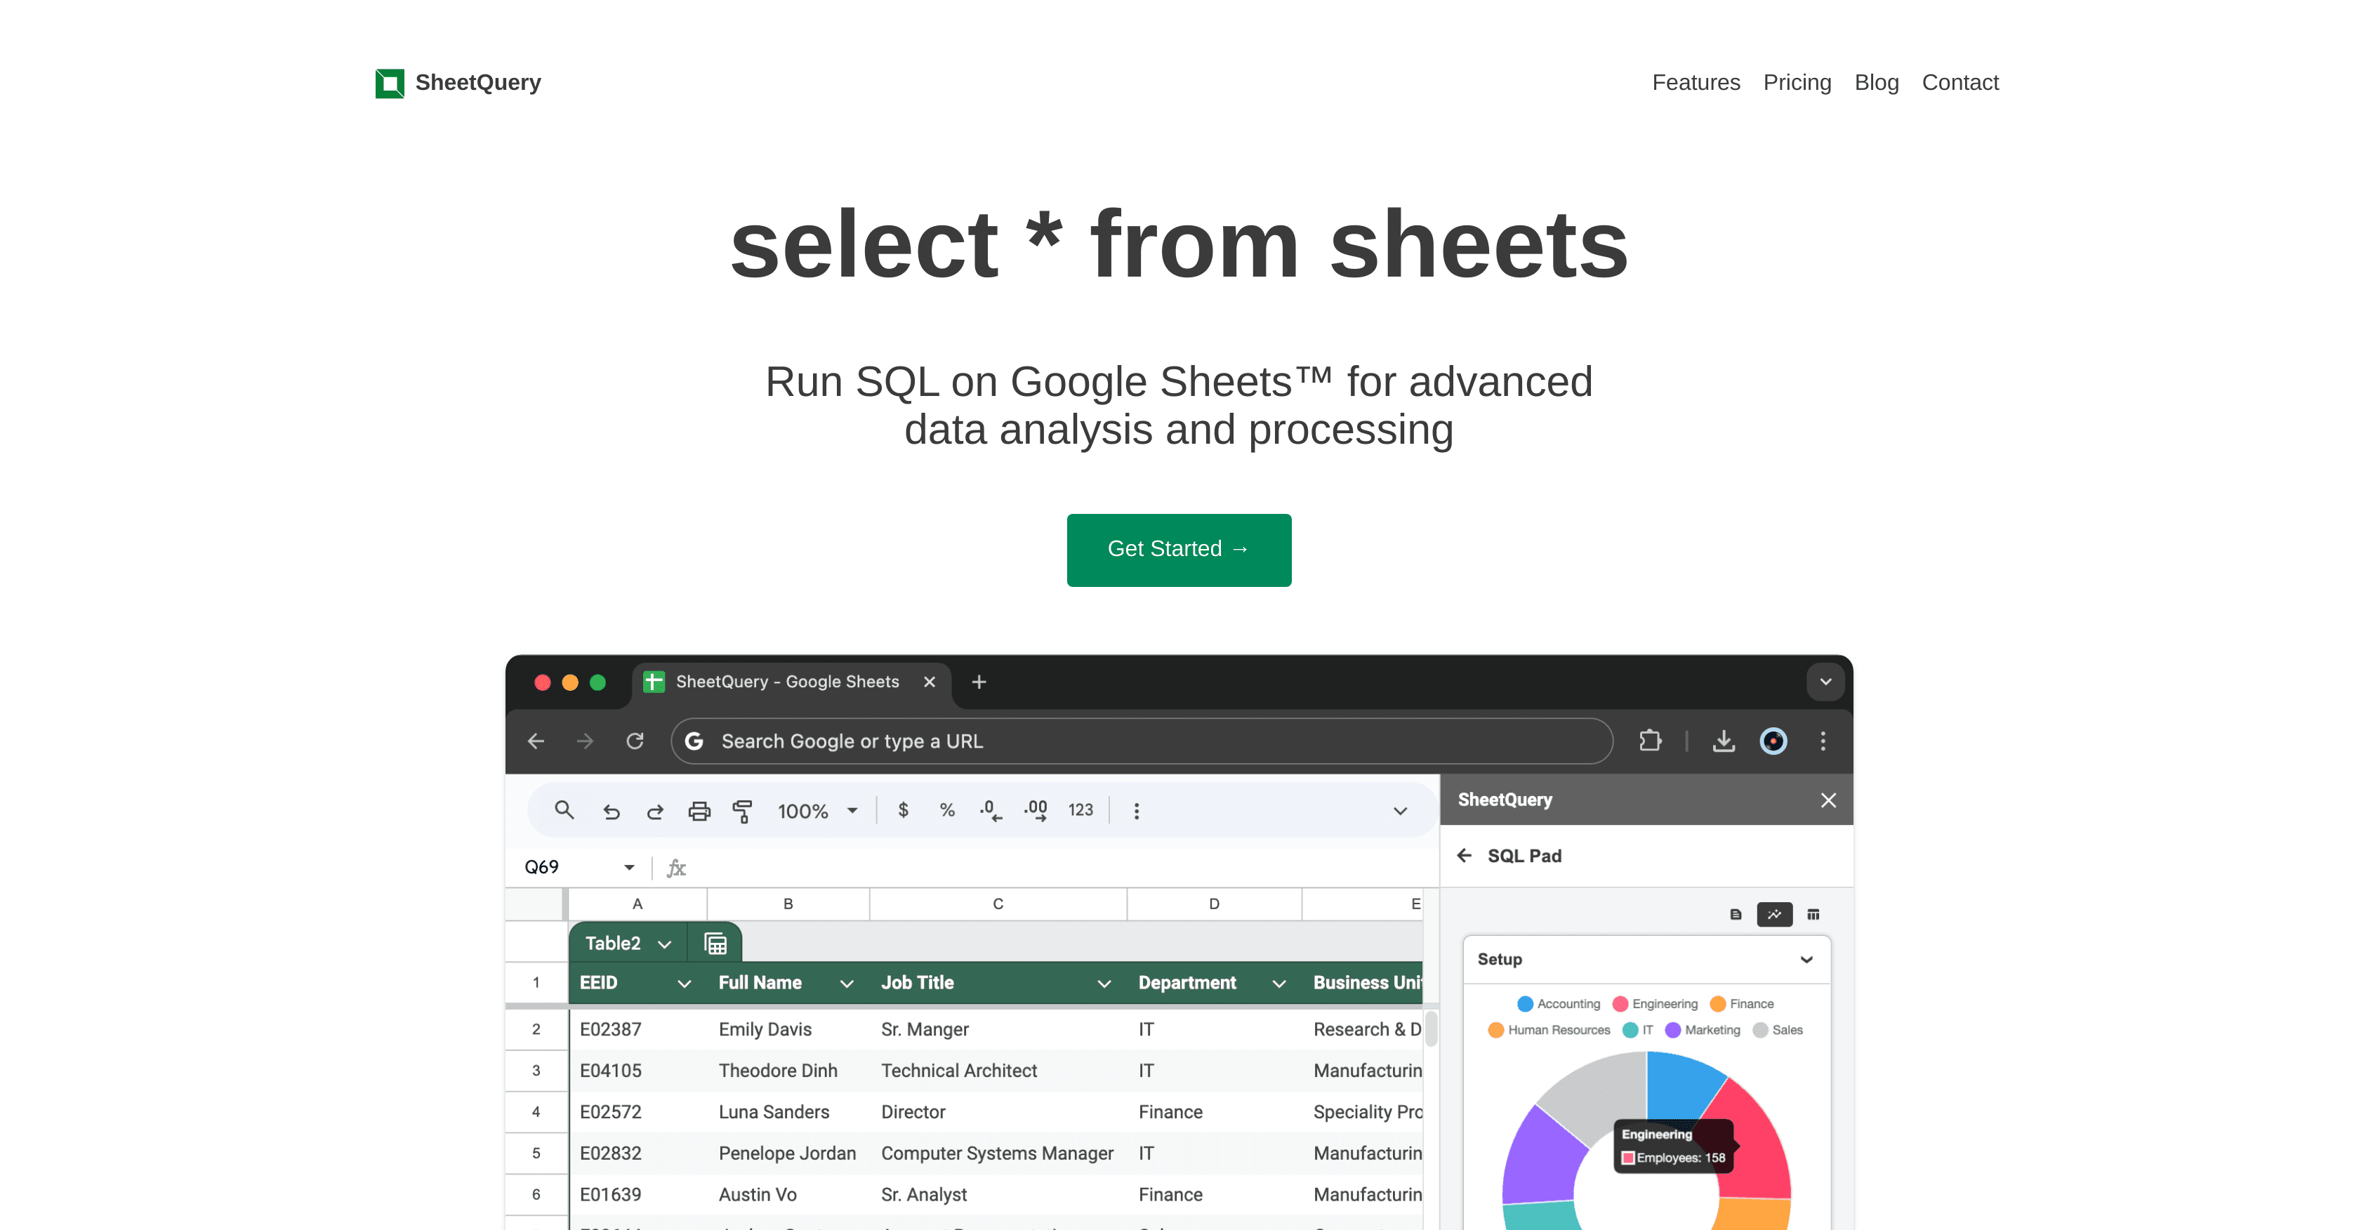Switch to table layout icon in SheetQuery panel
The width and height of the screenshot is (2359, 1230).
1813,914
